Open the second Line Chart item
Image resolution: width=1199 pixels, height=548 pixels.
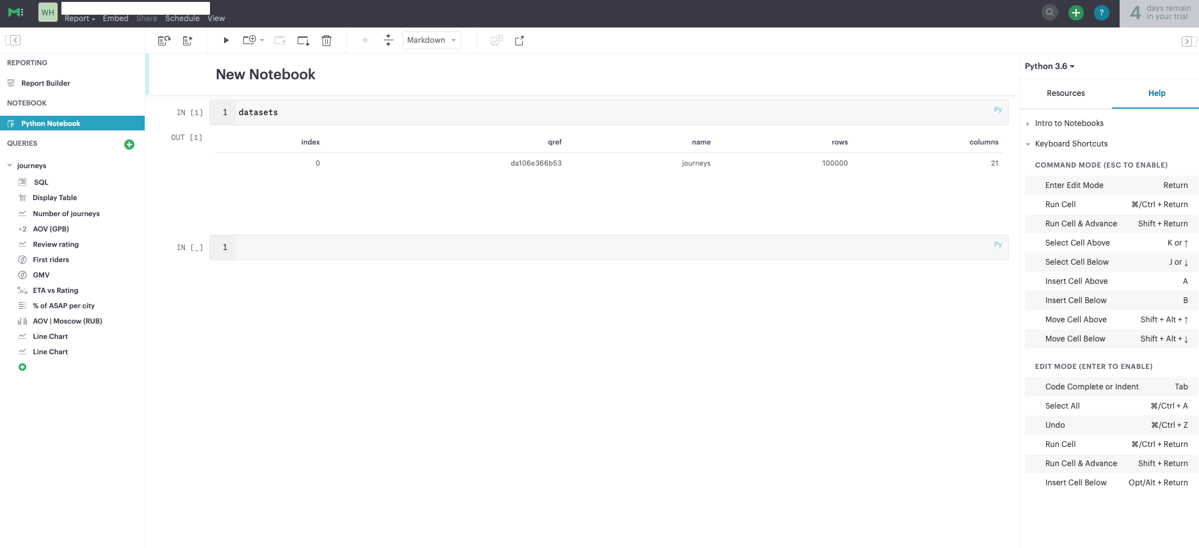pos(51,352)
